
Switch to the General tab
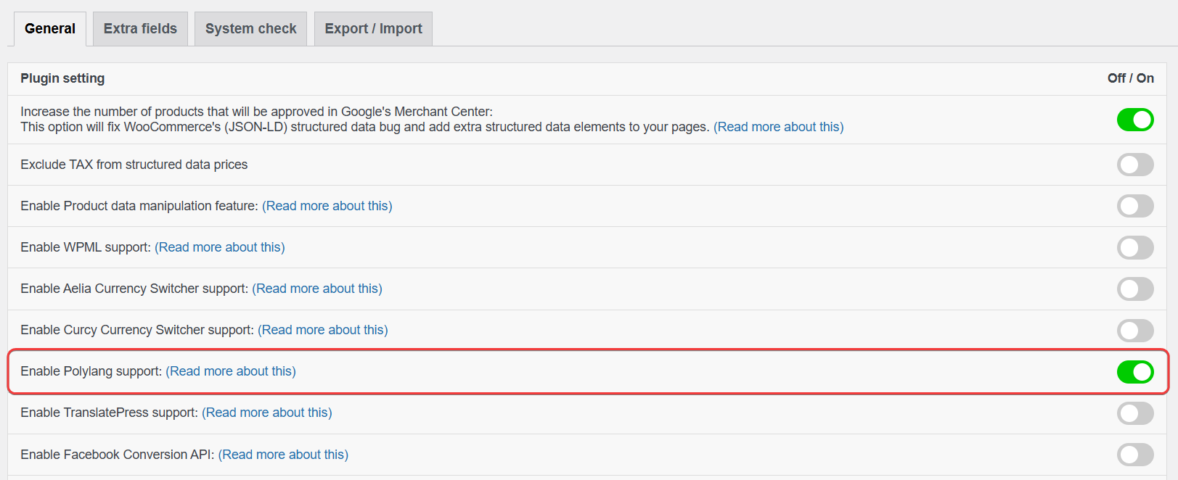[x=50, y=29]
